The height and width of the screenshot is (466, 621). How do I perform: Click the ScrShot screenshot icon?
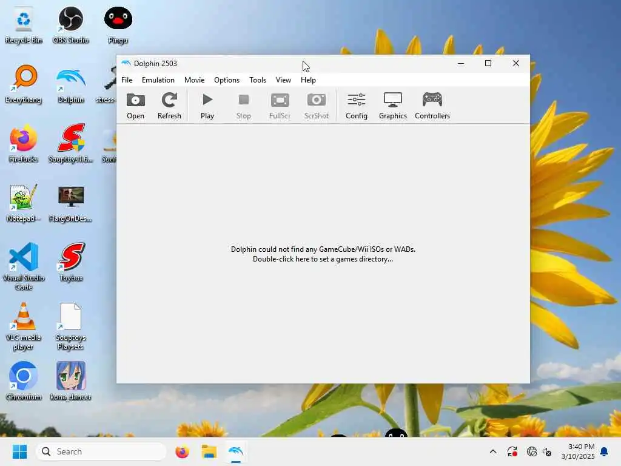317,106
